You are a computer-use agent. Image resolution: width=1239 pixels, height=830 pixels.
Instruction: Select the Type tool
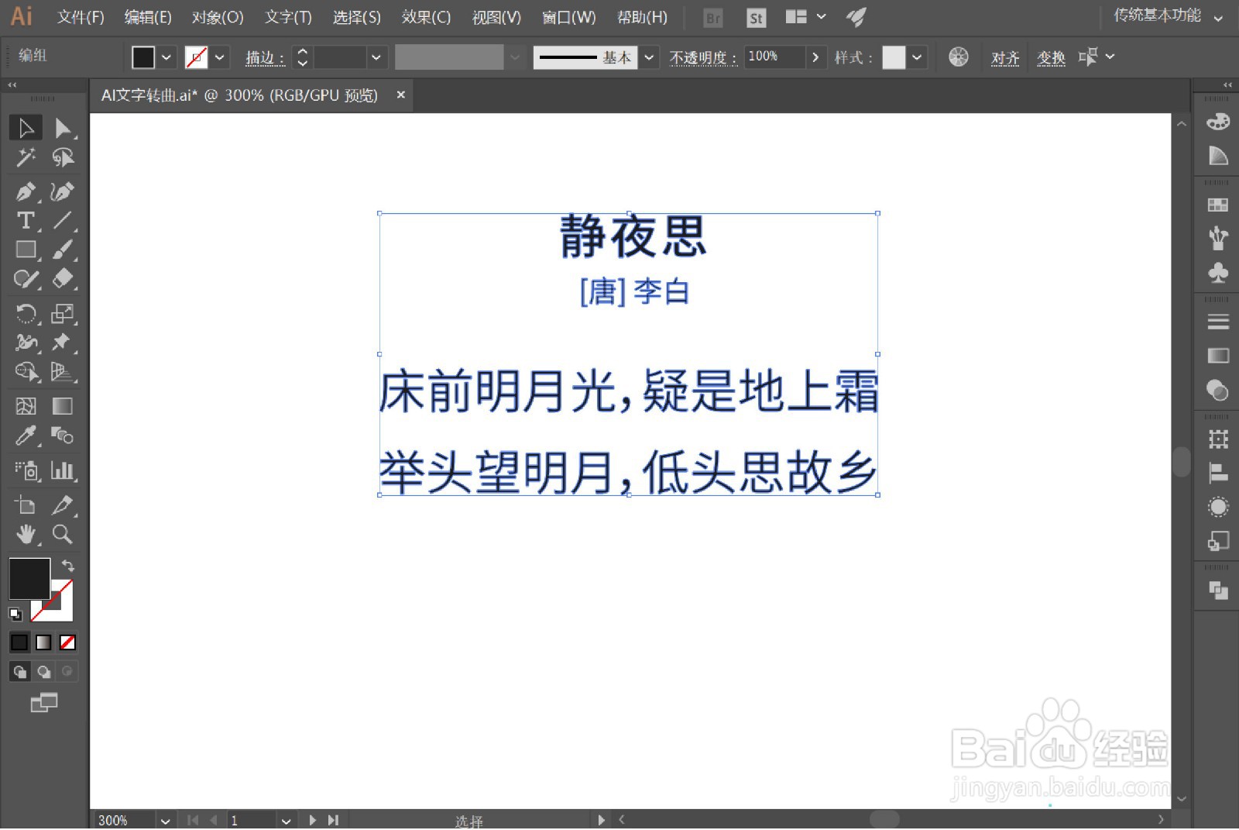(x=26, y=221)
